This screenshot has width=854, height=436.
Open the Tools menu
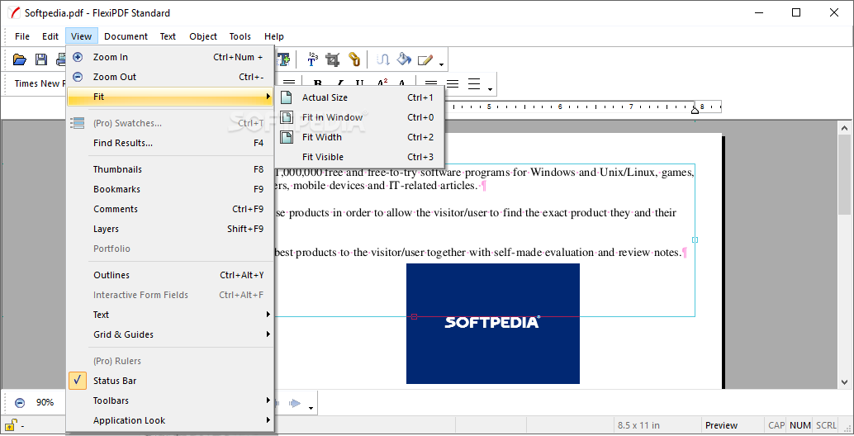[240, 36]
